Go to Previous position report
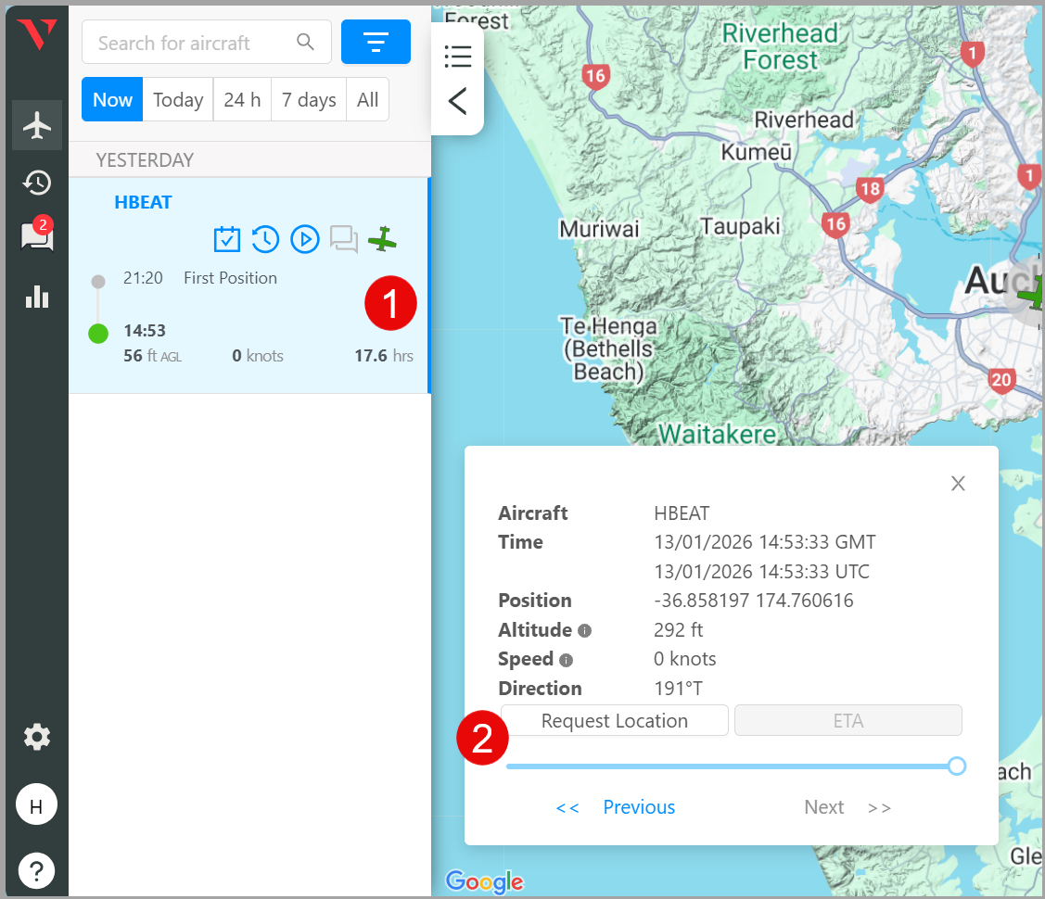 tap(638, 807)
